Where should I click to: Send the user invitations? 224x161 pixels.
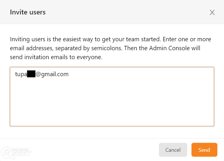(204, 150)
